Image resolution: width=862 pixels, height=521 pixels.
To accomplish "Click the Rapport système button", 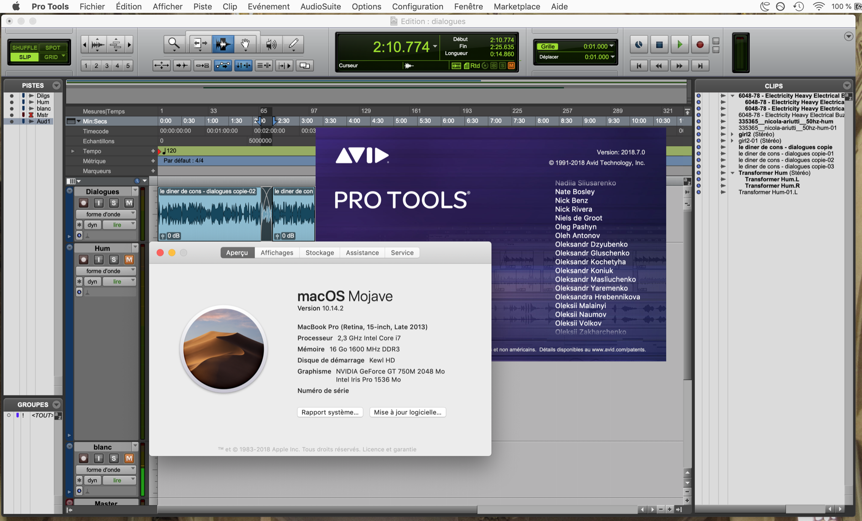I will [x=330, y=412].
